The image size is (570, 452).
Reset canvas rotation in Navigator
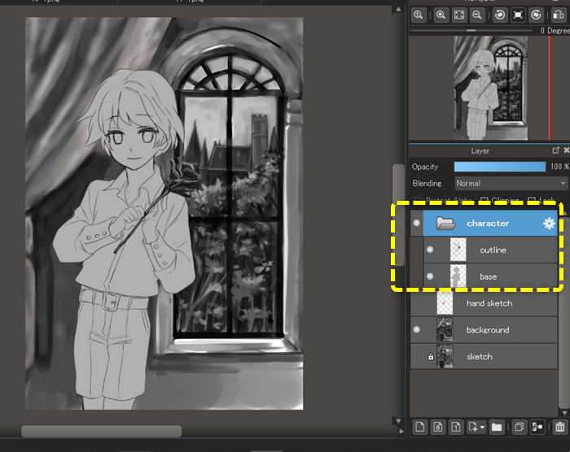pyautogui.click(x=518, y=15)
